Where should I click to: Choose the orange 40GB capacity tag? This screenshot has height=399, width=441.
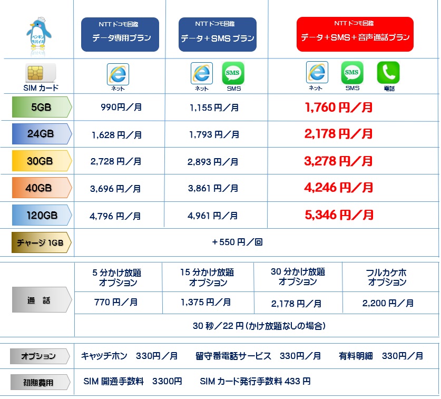click(42, 188)
